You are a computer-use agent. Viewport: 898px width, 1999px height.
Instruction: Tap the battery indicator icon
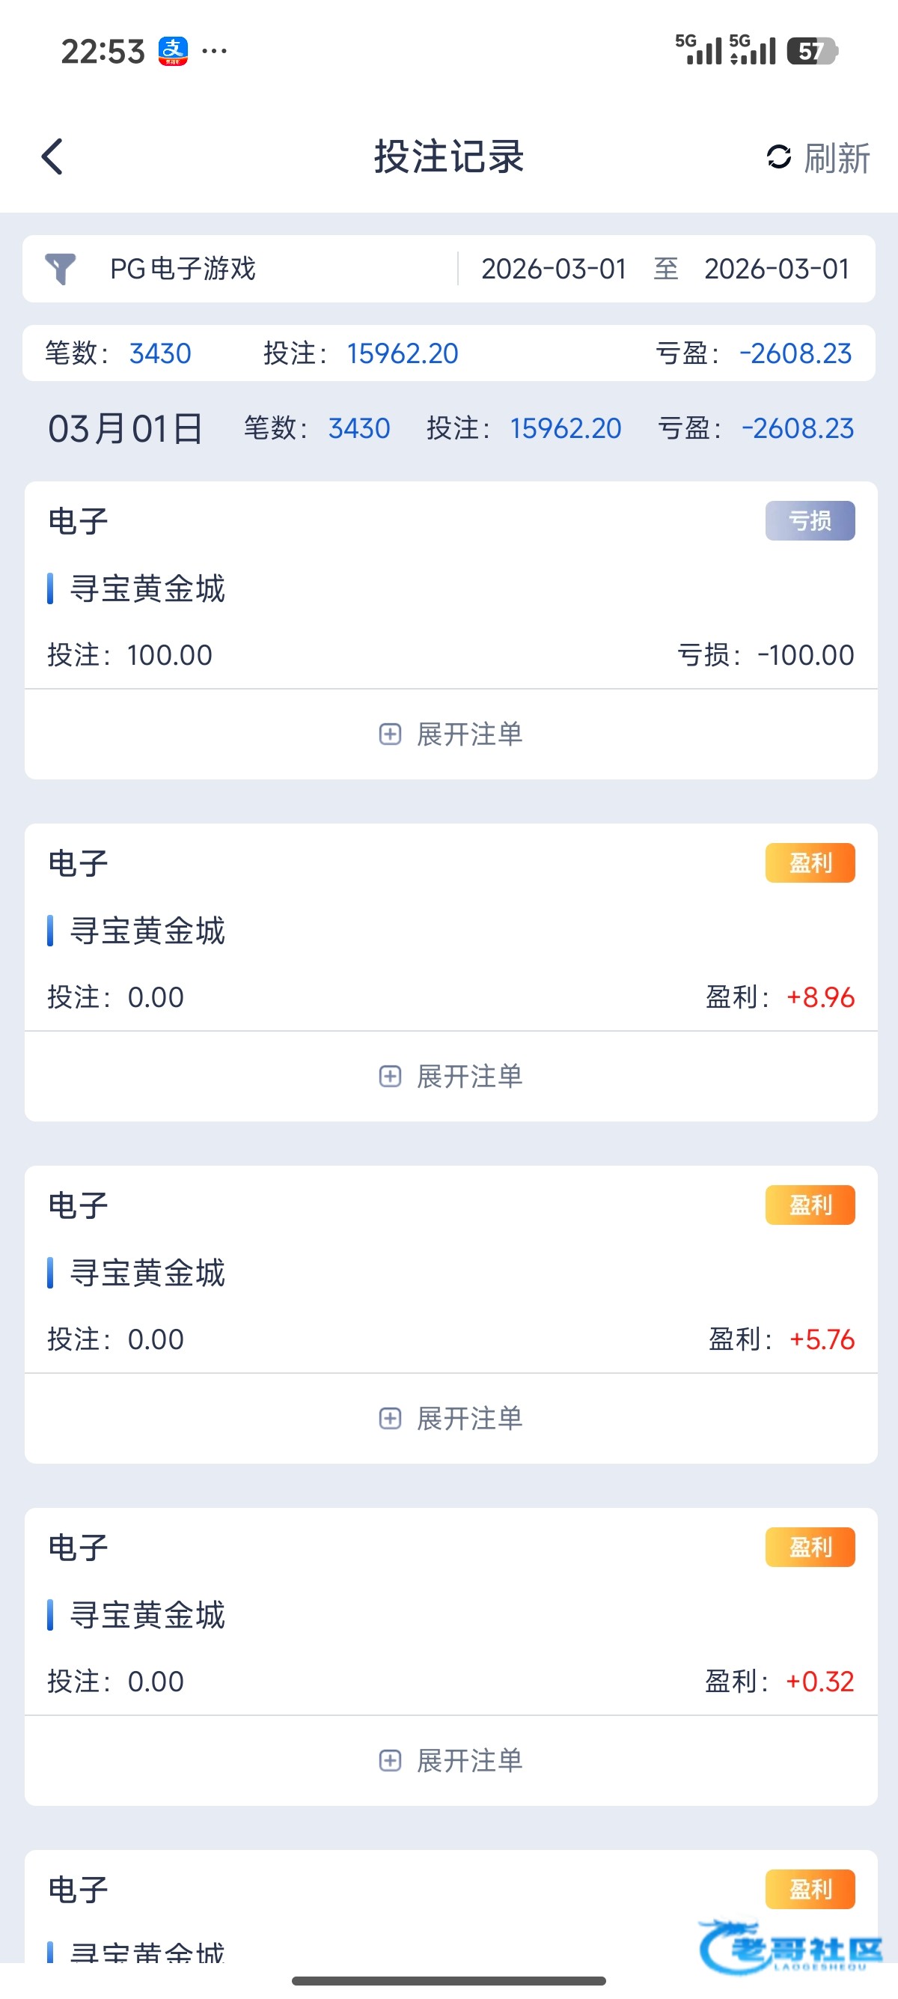pyautogui.click(x=811, y=51)
